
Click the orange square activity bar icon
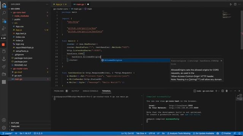[x=3, y=45]
